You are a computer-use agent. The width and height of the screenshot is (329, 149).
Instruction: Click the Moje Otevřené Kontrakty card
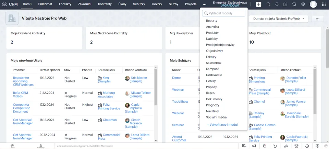point(44,38)
